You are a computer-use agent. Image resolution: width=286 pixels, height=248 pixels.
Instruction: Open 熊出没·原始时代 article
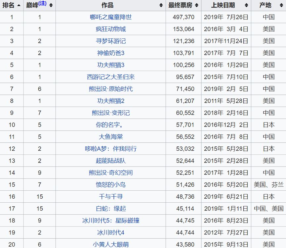pyautogui.click(x=111, y=89)
